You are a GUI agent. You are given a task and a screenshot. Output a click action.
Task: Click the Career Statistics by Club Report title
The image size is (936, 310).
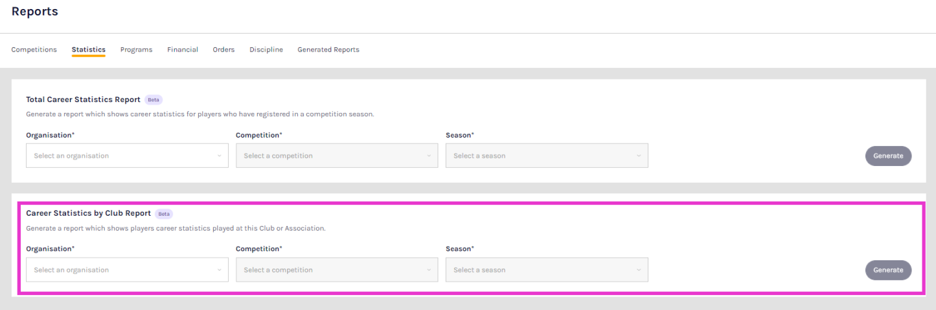[x=88, y=213]
